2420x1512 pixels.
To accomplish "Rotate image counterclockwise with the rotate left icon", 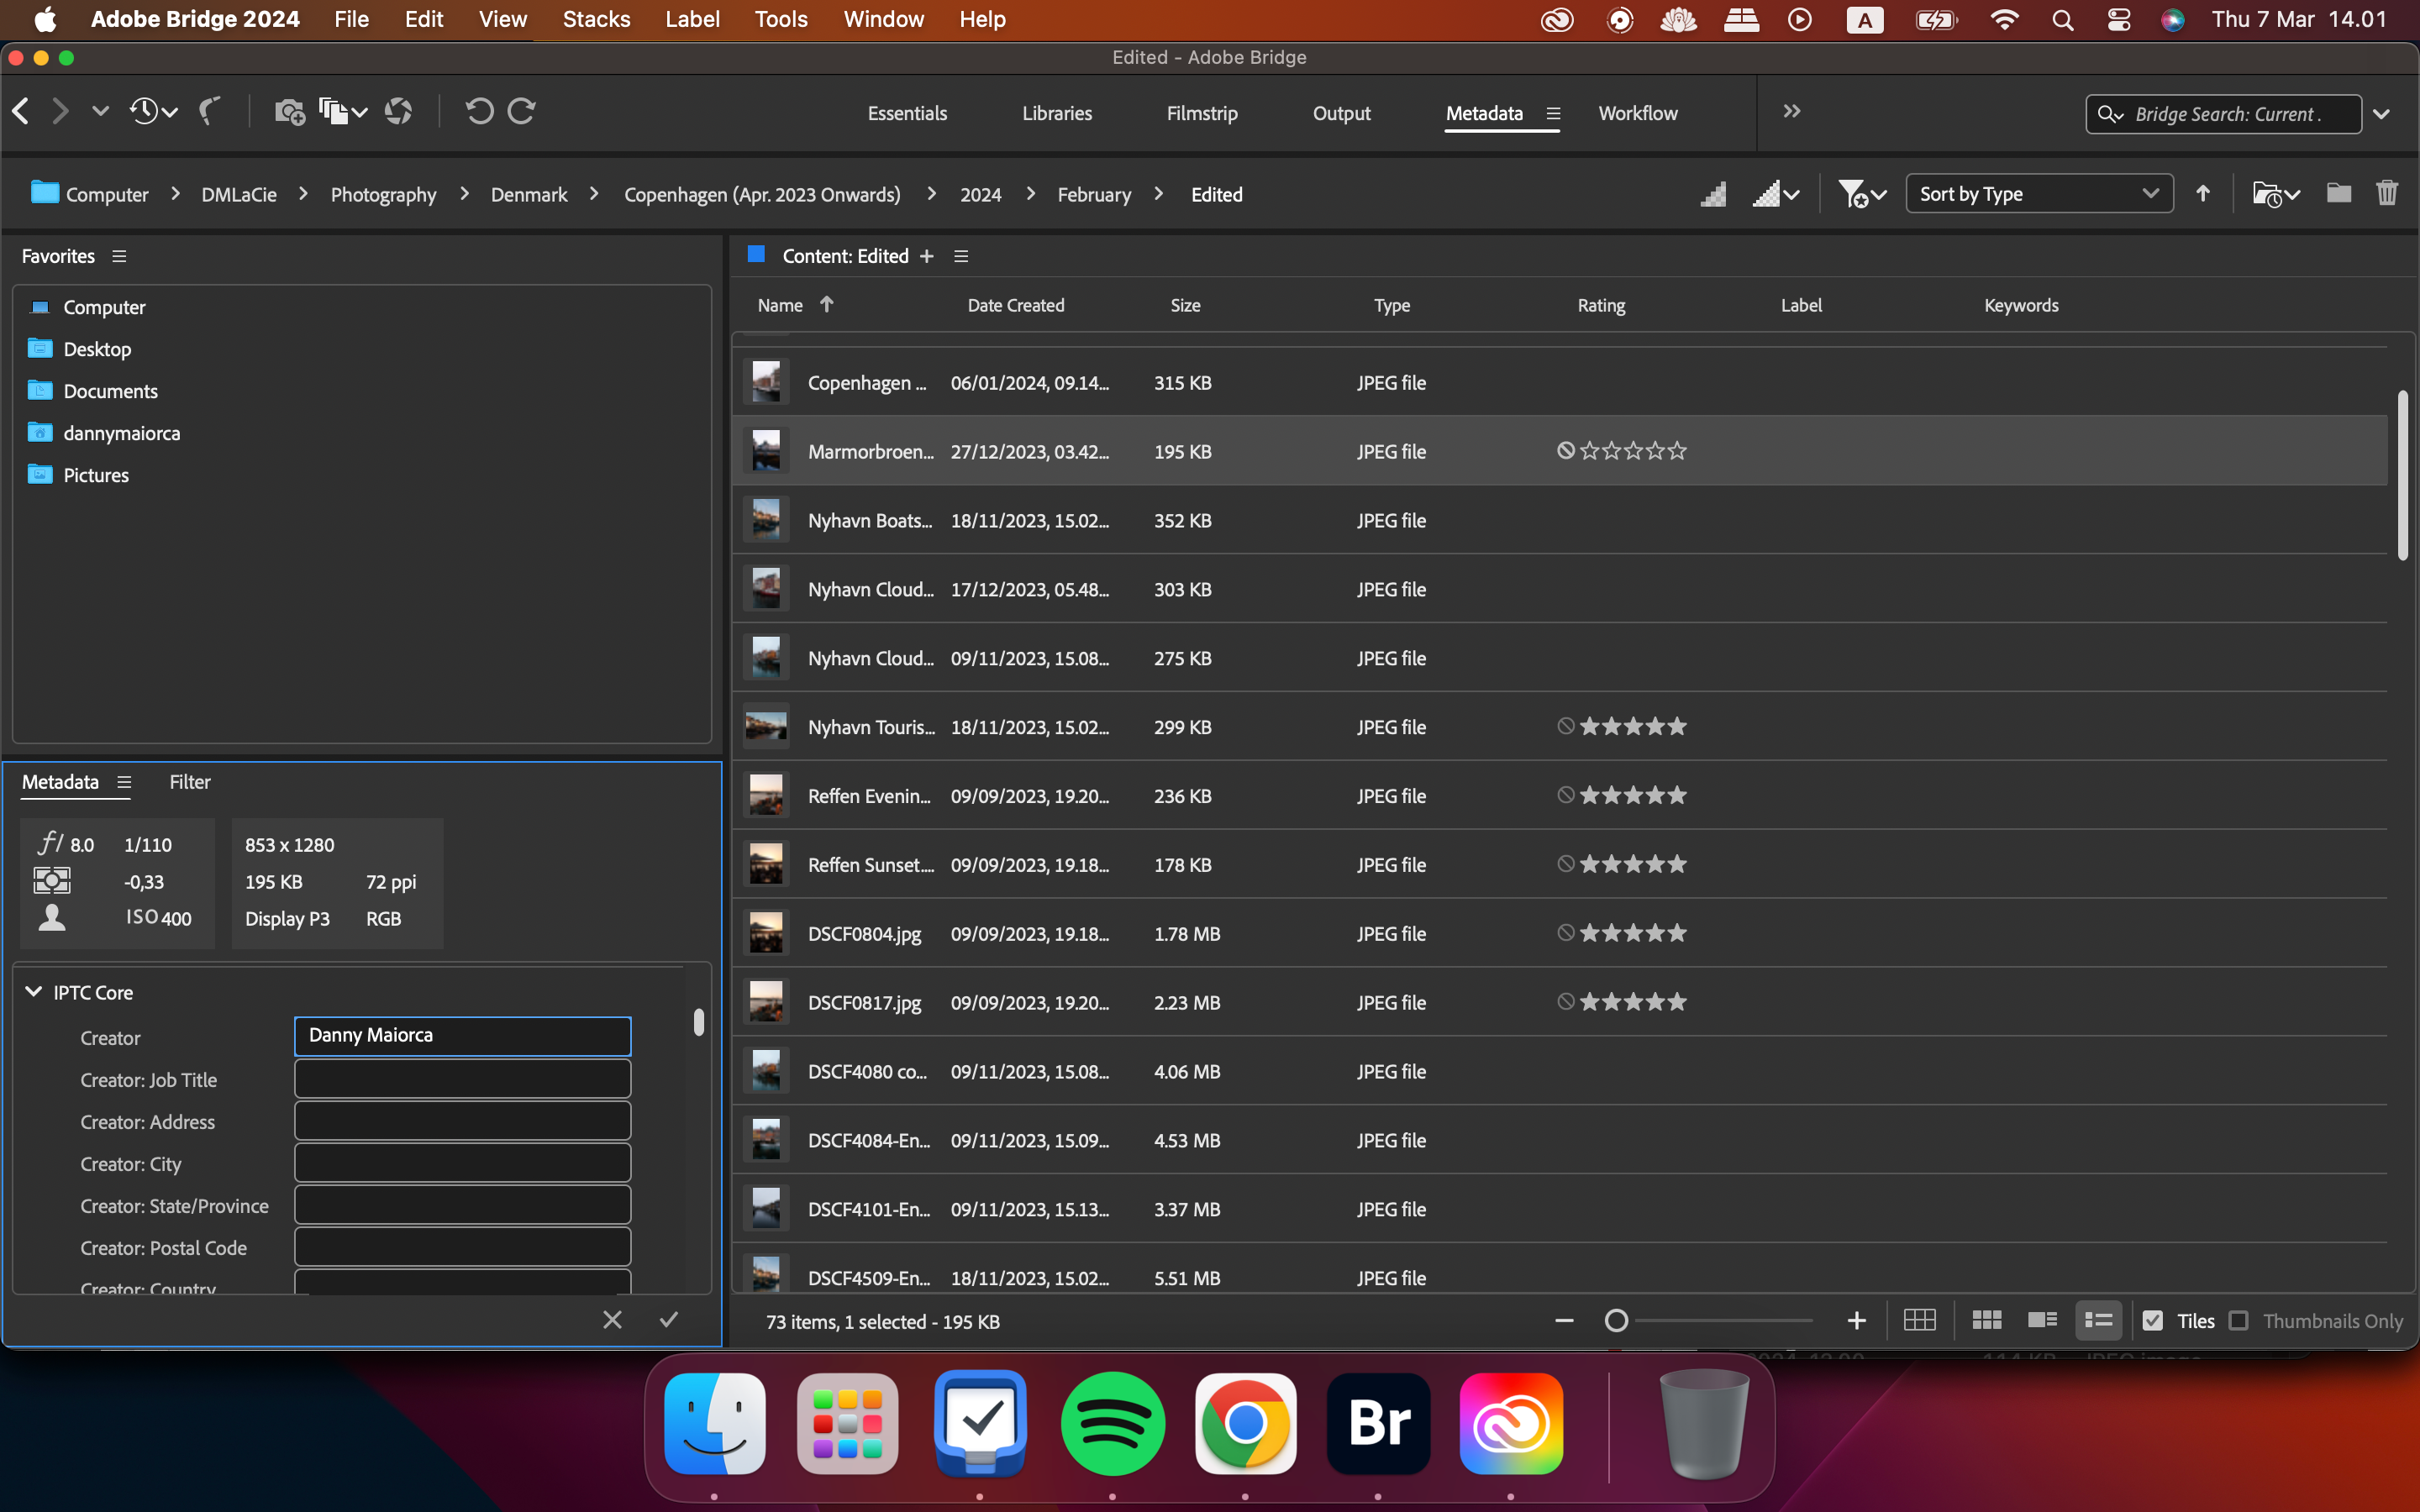I will pyautogui.click(x=479, y=111).
